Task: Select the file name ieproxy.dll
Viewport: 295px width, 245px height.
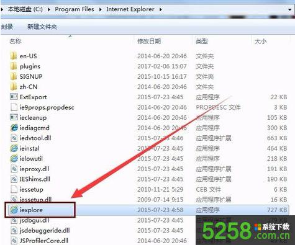Action: pos(34,169)
